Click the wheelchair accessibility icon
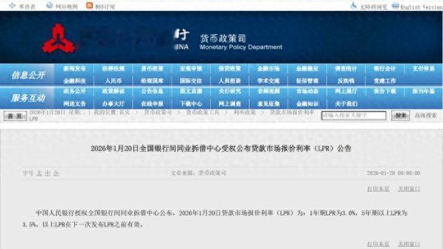The width and height of the screenshot is (443, 249). coord(354,6)
